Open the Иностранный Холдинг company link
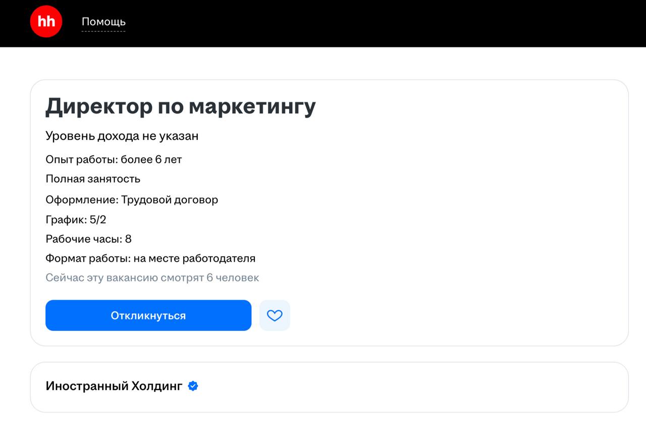646x431 pixels. [114, 386]
